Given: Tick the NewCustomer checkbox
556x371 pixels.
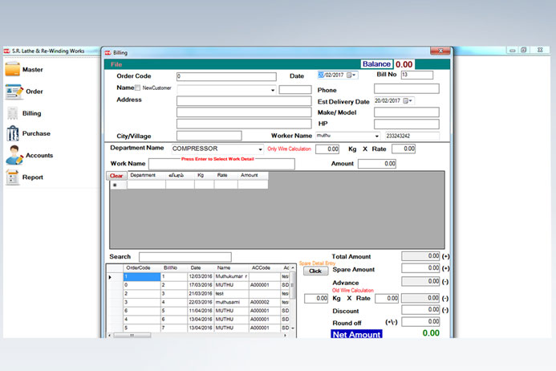Looking at the screenshot, I should click(x=138, y=88).
